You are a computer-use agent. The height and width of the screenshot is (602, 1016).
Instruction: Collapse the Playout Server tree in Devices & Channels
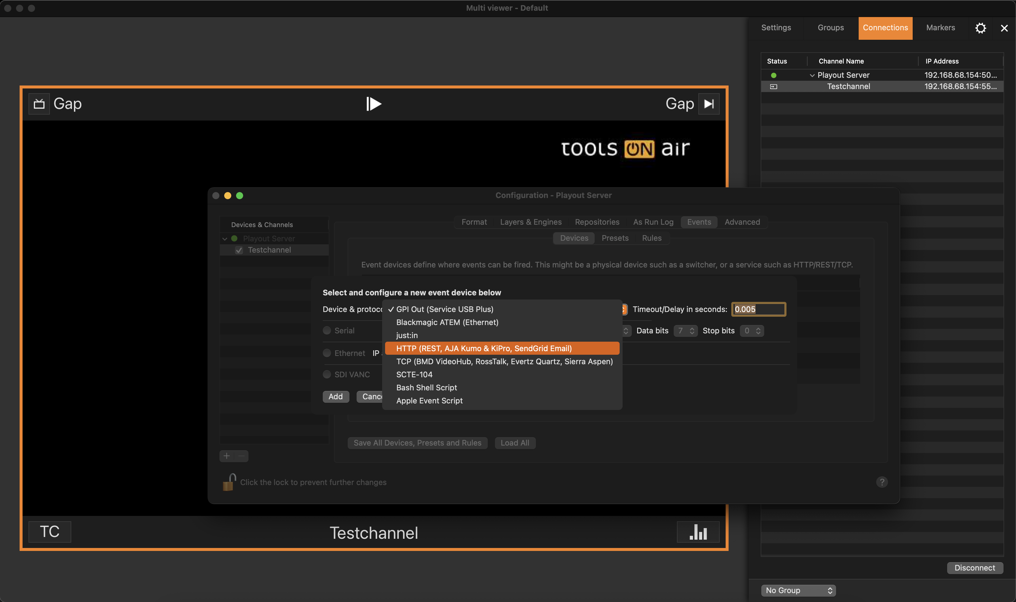tap(224, 239)
